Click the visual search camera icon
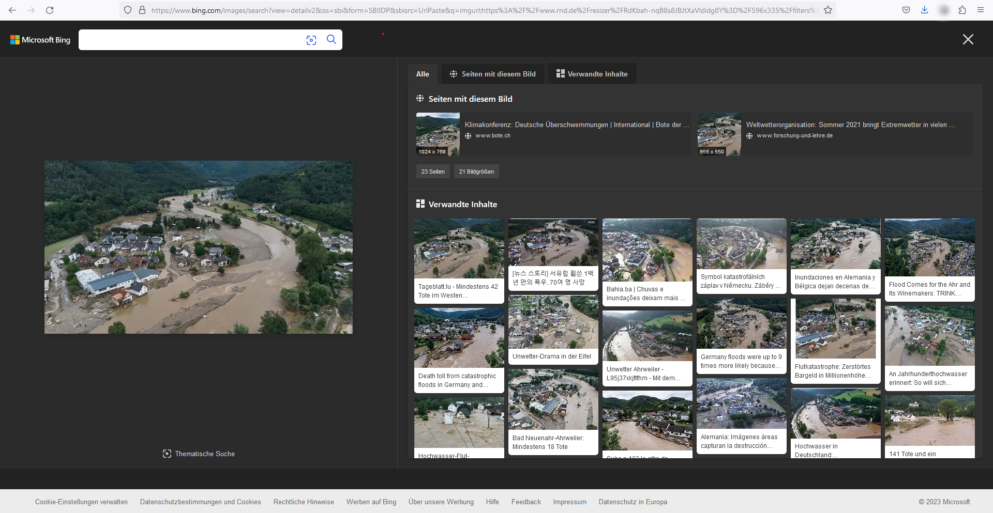Image resolution: width=993 pixels, height=513 pixels. 311,40
